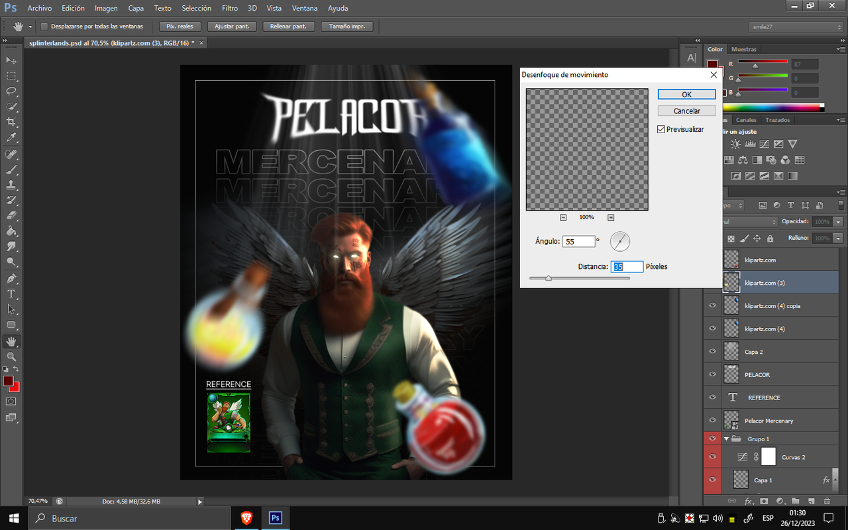Select the Path Selection tool
This screenshot has height=530, width=848.
11,309
